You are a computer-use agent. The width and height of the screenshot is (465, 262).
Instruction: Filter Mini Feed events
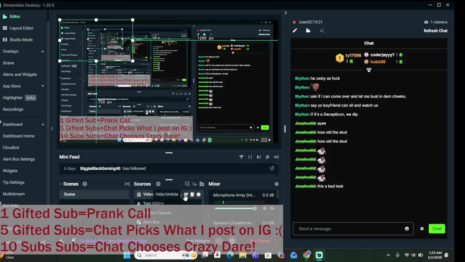coord(241,157)
